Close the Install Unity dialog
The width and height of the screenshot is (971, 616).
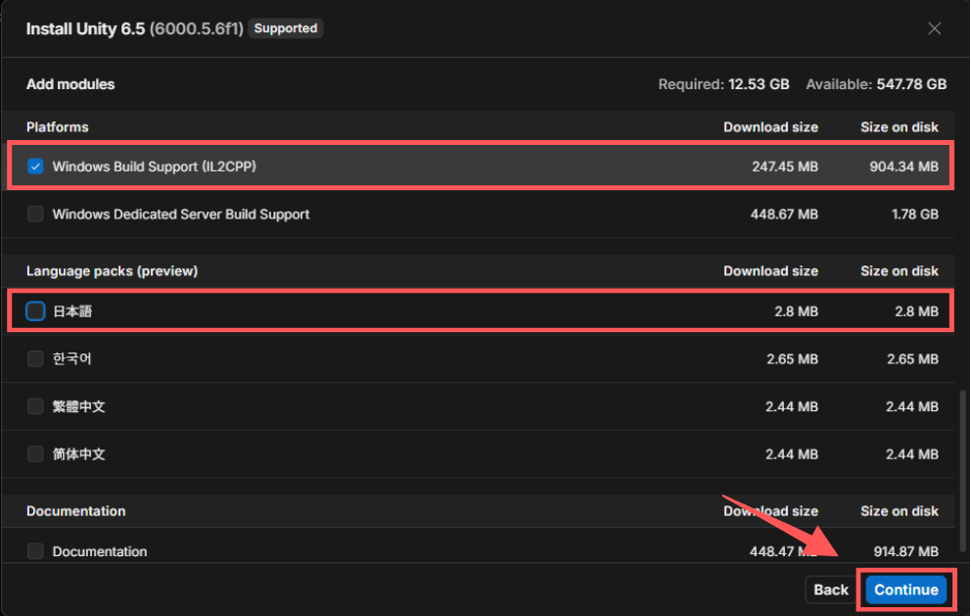pos(934,28)
